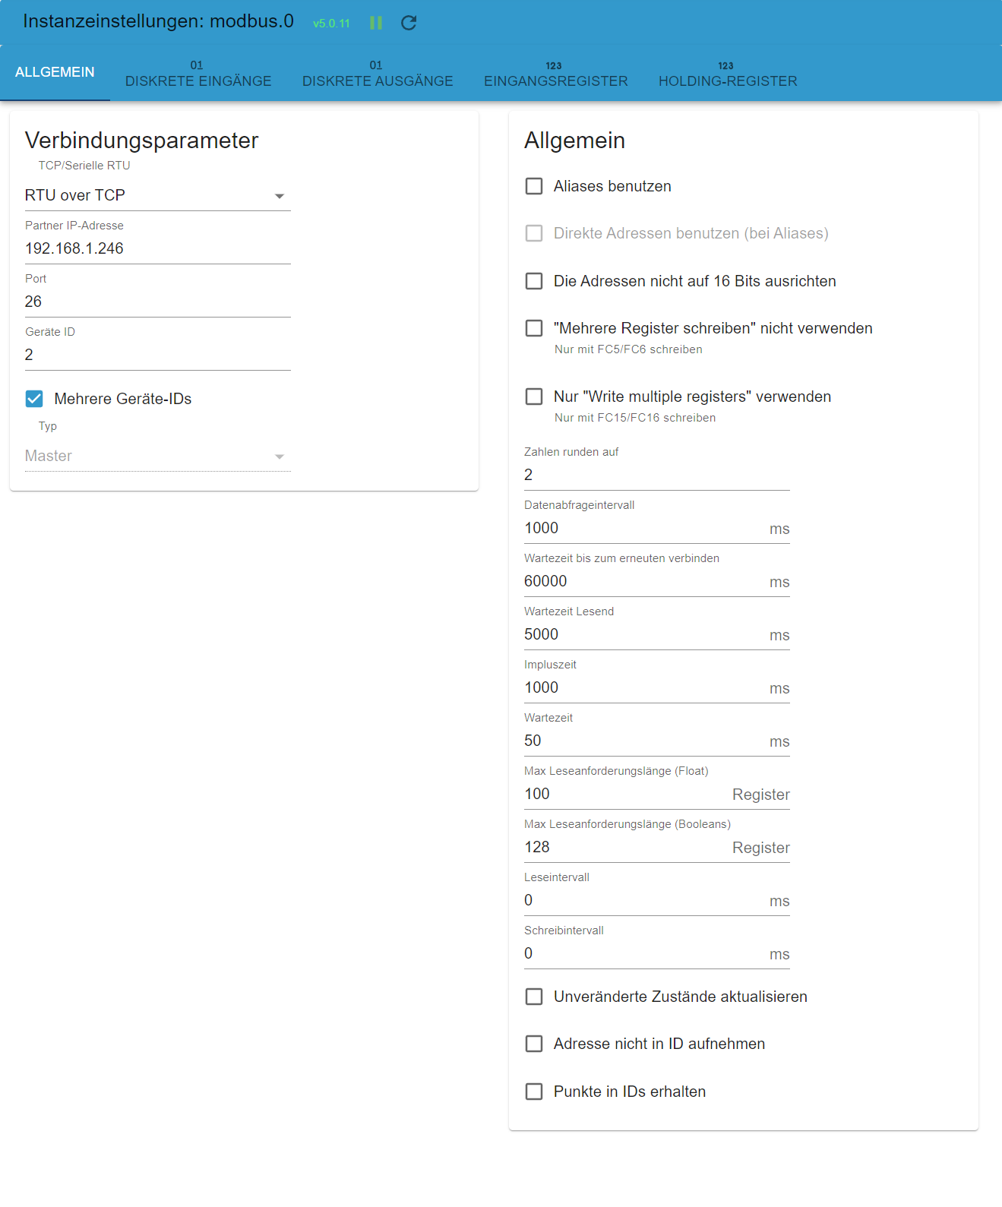The height and width of the screenshot is (1207, 1002).
Task: Switch to the Eingangsregister tab
Action: point(556,73)
